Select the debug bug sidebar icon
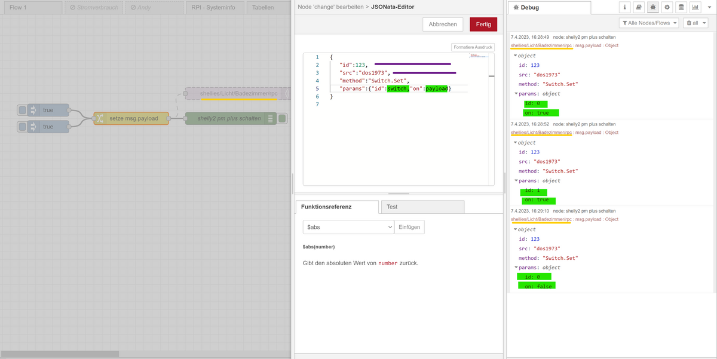 (653, 8)
